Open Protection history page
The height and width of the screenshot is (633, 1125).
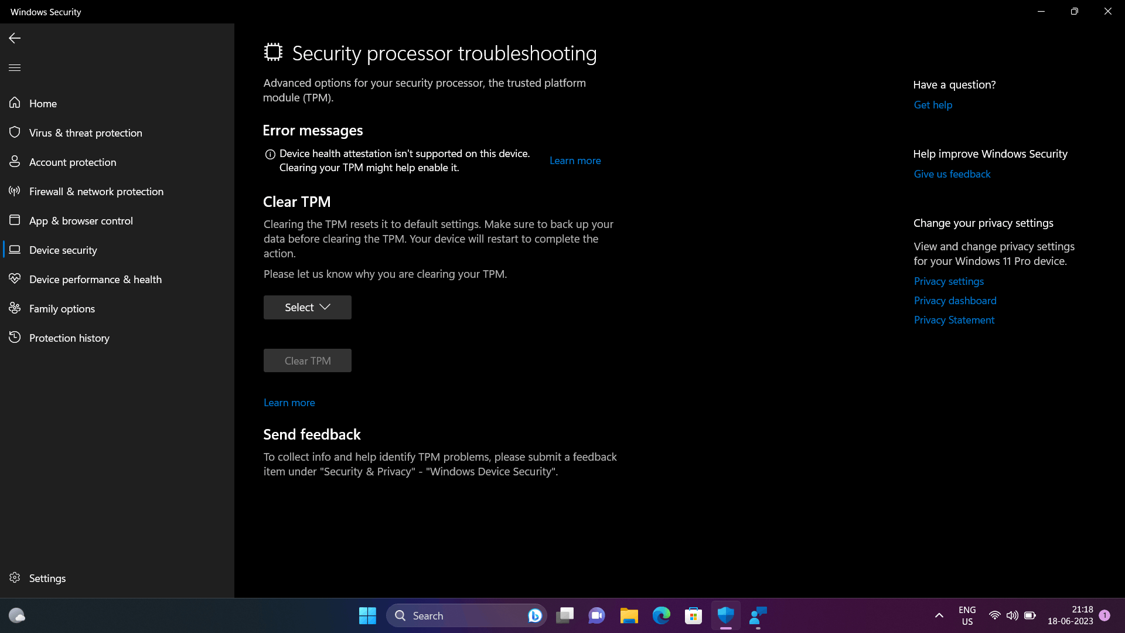[x=69, y=338]
